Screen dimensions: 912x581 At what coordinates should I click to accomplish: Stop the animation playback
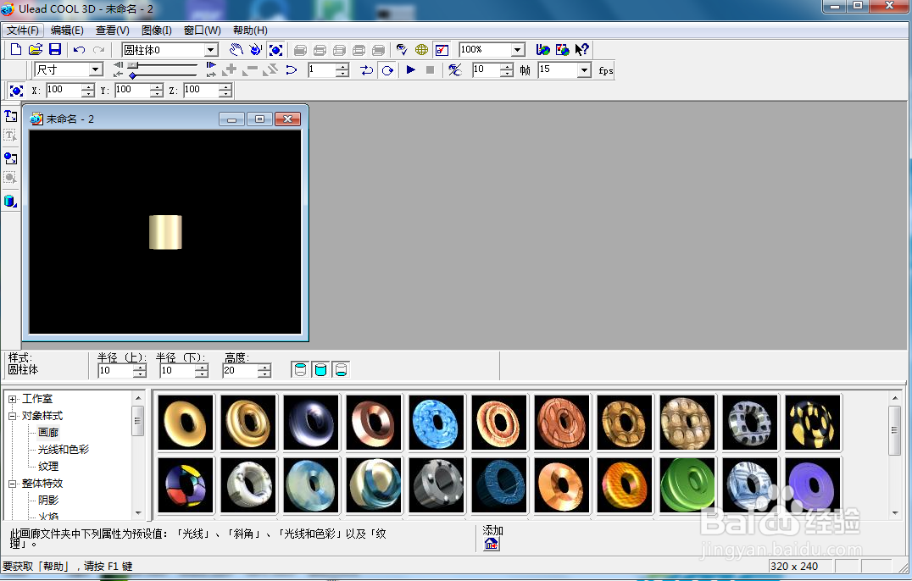[x=431, y=70]
